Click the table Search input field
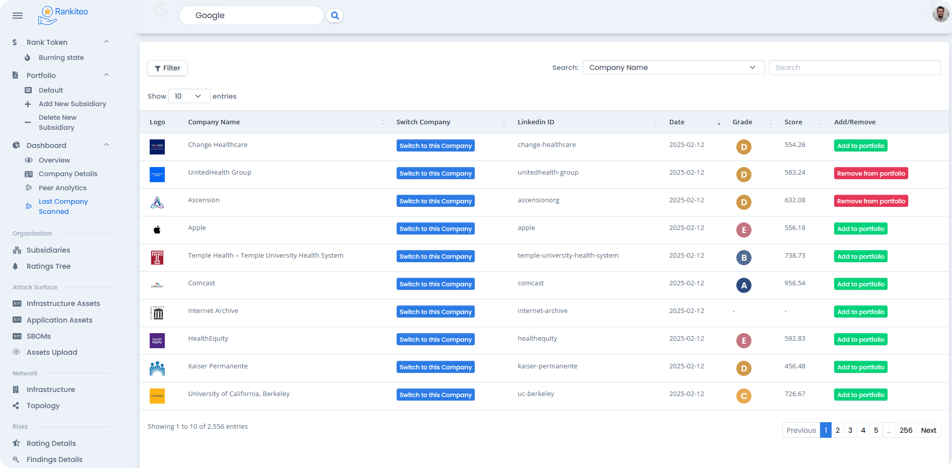Image resolution: width=952 pixels, height=468 pixels. point(854,67)
